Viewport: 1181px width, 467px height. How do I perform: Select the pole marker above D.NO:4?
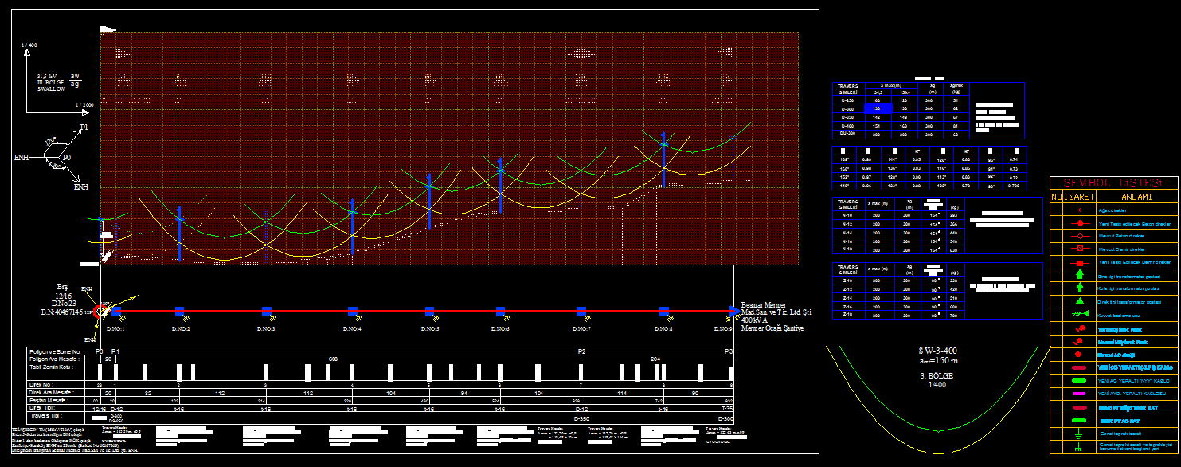pos(351,312)
